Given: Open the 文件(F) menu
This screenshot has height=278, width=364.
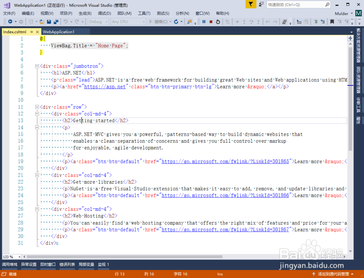Looking at the screenshot, I should [x=9, y=13].
